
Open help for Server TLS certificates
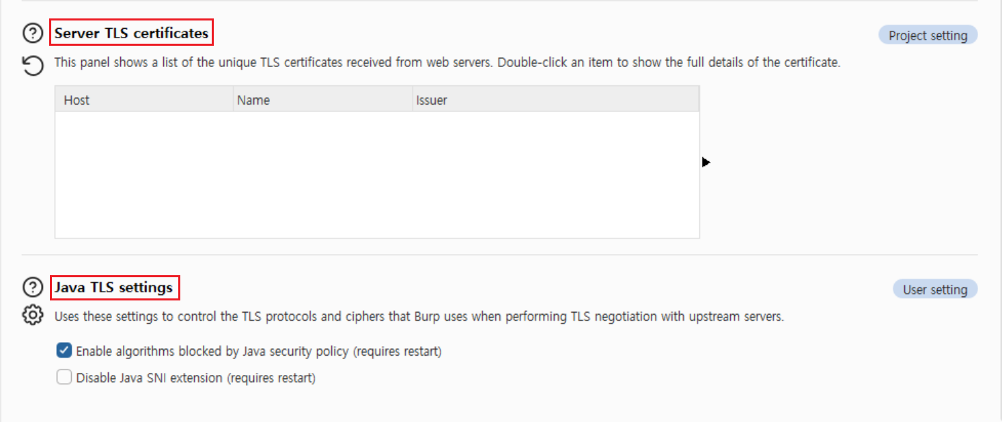(x=33, y=33)
